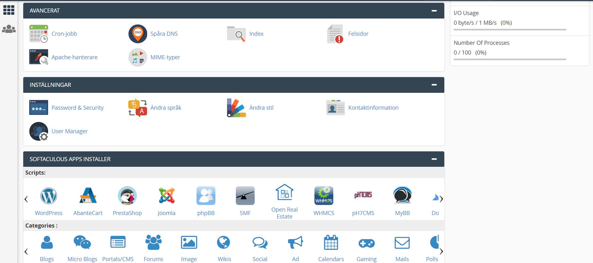Open the Cron-jobb calendar icon
Image resolution: width=593 pixels, height=263 pixels.
click(39, 34)
